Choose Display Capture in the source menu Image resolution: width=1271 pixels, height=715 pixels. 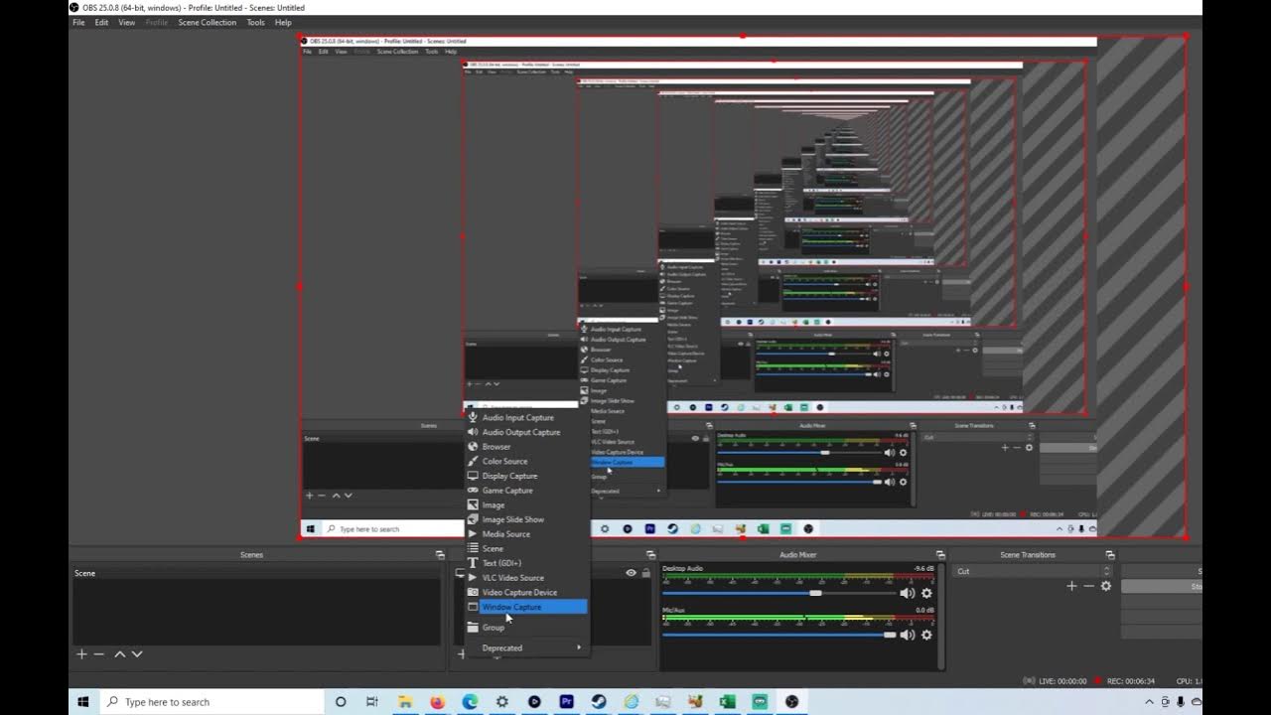click(525, 476)
